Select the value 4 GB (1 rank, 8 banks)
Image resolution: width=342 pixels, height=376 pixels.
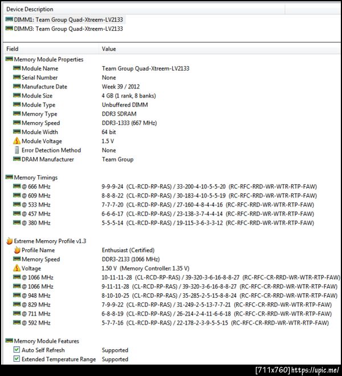tap(129, 96)
